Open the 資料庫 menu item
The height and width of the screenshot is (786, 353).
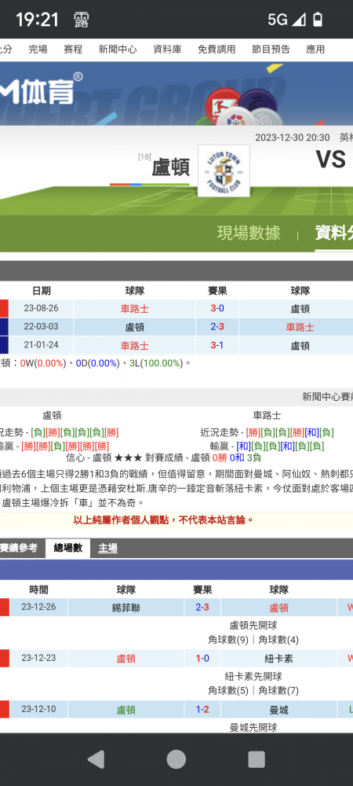[167, 49]
